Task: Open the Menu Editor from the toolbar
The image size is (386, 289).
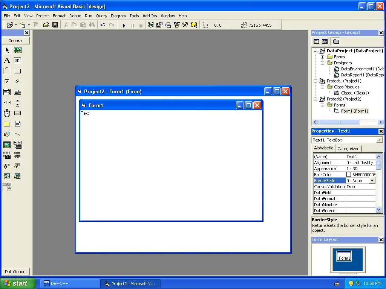Action: pyautogui.click(x=36, y=25)
